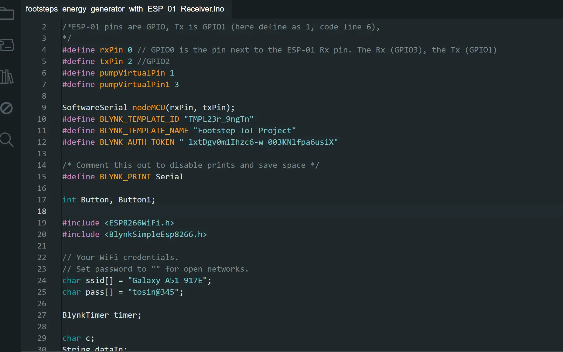
Task: Click the text "#define txPin 2"
Action: (97, 61)
